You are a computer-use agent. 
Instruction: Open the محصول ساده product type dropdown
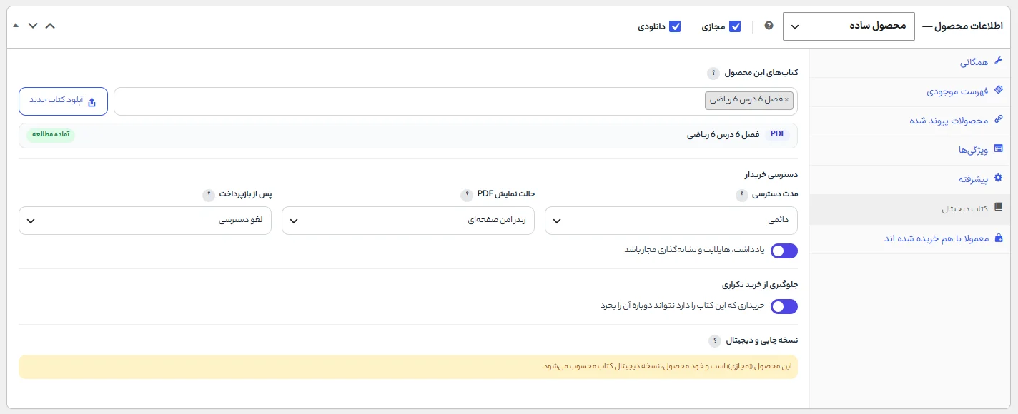click(849, 26)
